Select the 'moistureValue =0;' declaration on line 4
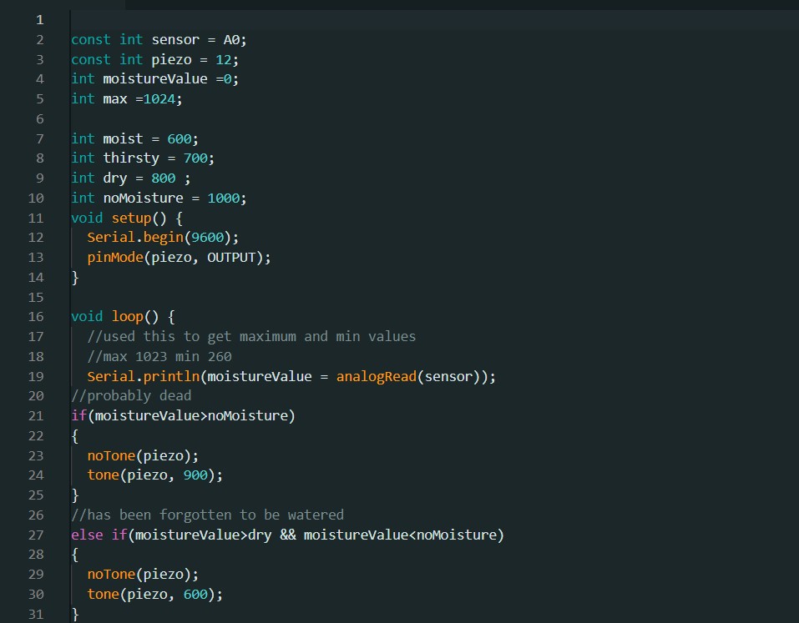 point(170,79)
